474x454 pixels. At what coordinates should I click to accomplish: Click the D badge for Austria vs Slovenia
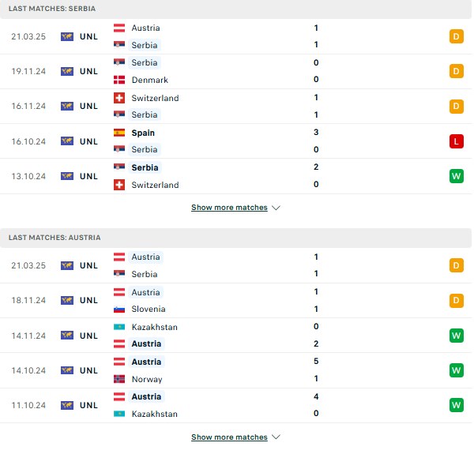(x=456, y=301)
